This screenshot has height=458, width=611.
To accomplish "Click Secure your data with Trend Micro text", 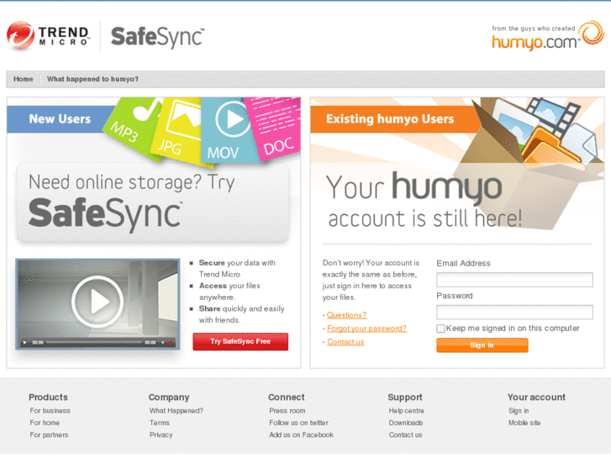I will point(237,269).
